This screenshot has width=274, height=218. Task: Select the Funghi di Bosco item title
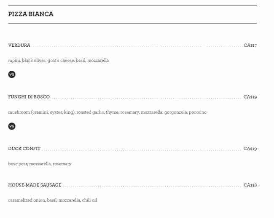(29, 97)
